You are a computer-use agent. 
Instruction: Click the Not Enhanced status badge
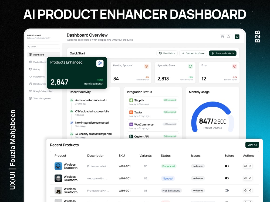pos(171,190)
